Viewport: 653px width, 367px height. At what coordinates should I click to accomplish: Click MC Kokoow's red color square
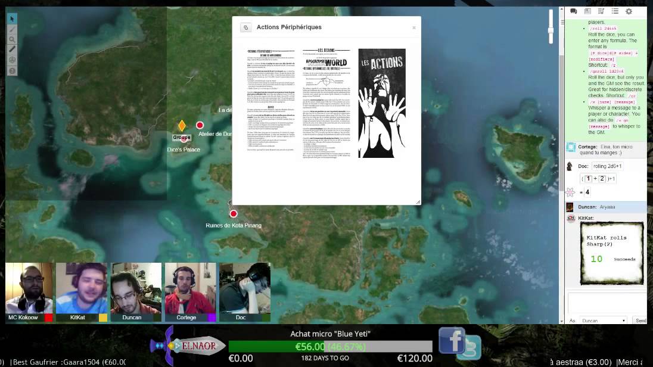point(49,318)
